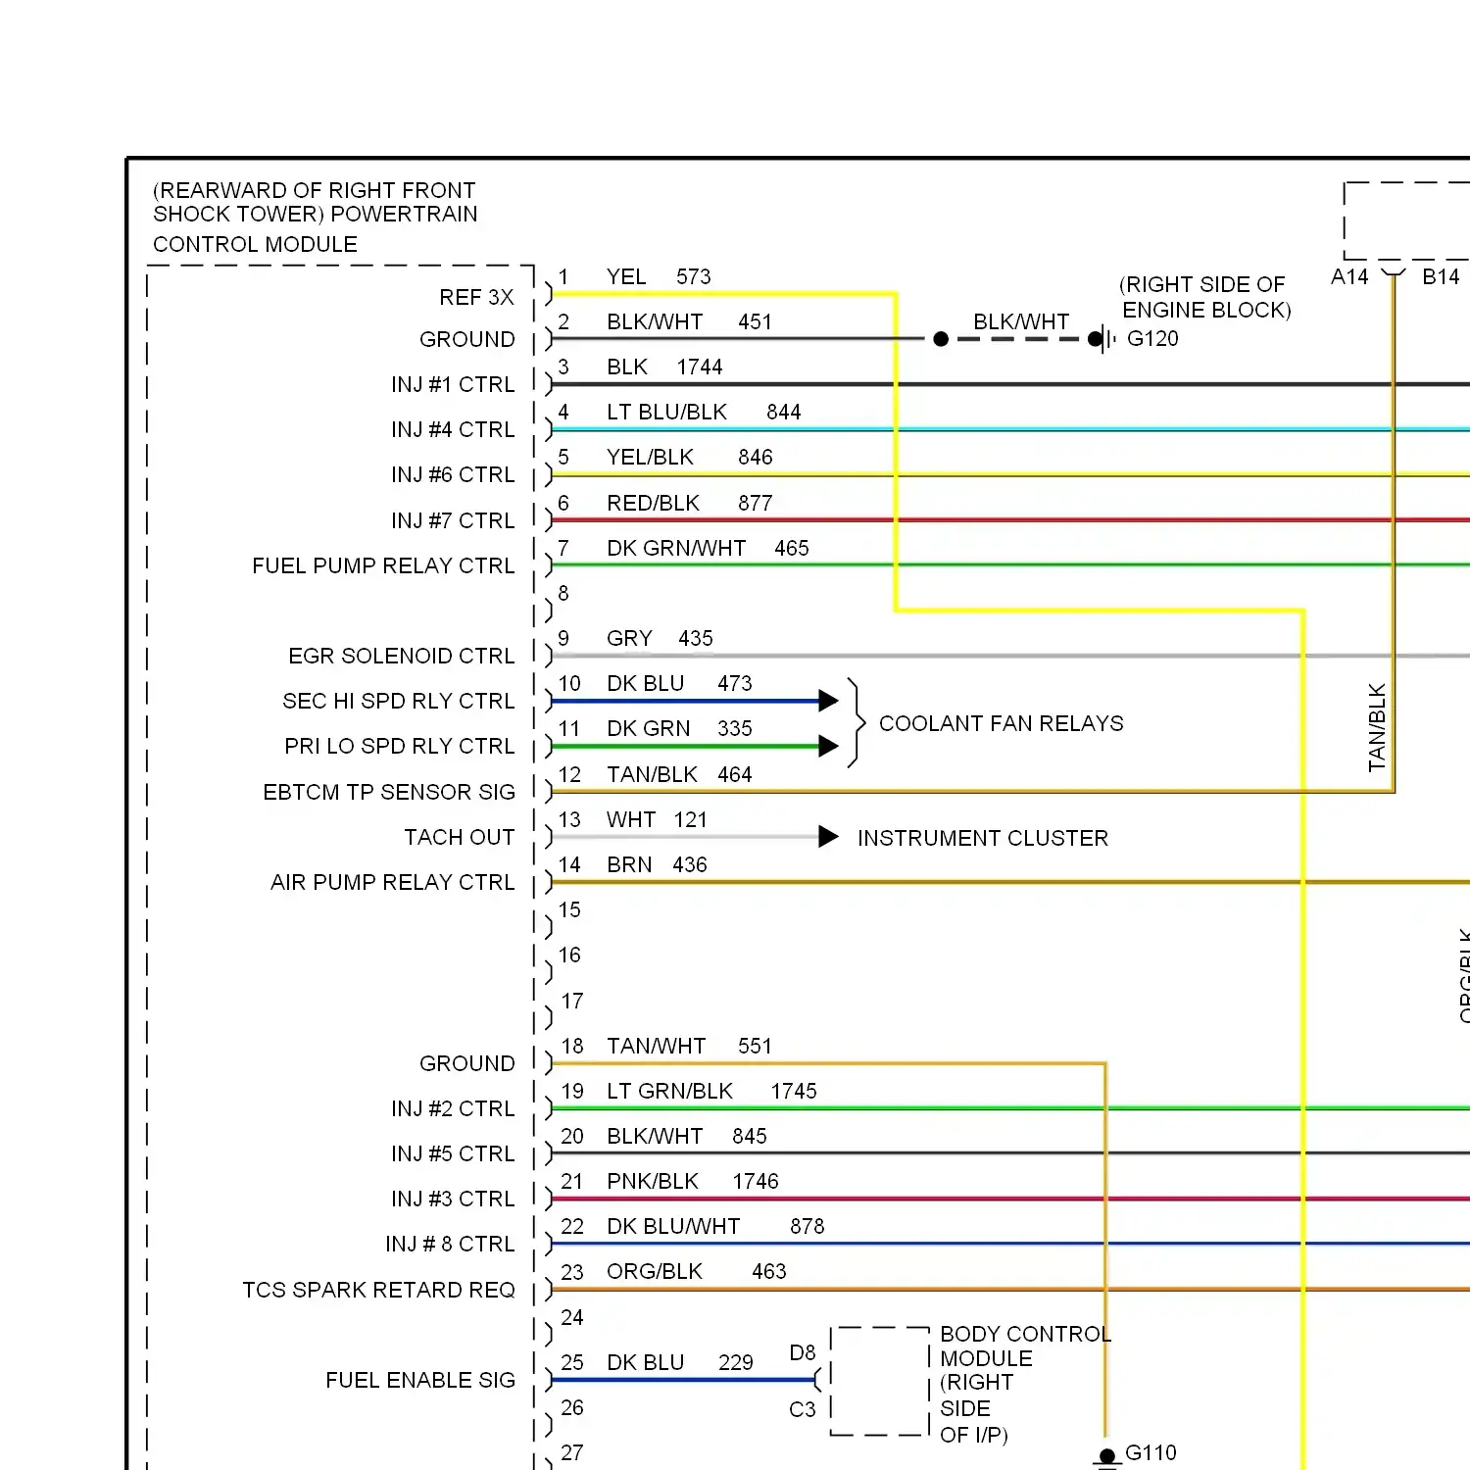The width and height of the screenshot is (1470, 1470).
Task: Select the 'INSTRUMENT CLUSTER' label
Action: pos(983,839)
